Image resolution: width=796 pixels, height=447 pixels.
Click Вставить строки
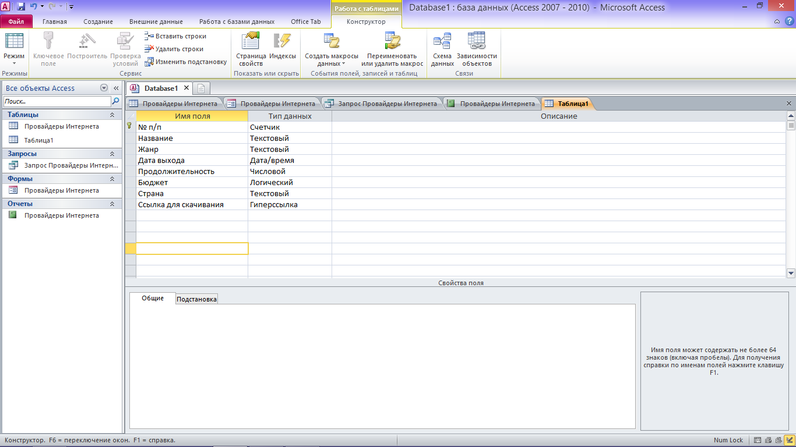pos(175,36)
